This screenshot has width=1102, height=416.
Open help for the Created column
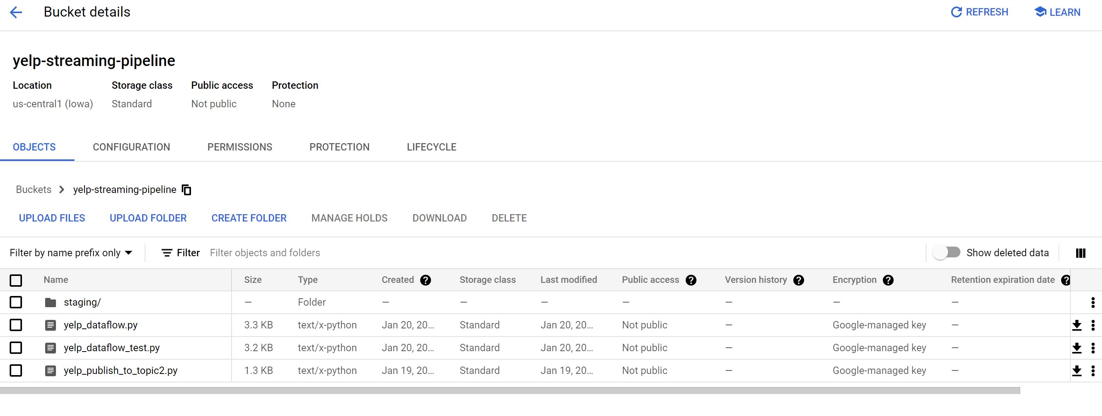click(425, 280)
